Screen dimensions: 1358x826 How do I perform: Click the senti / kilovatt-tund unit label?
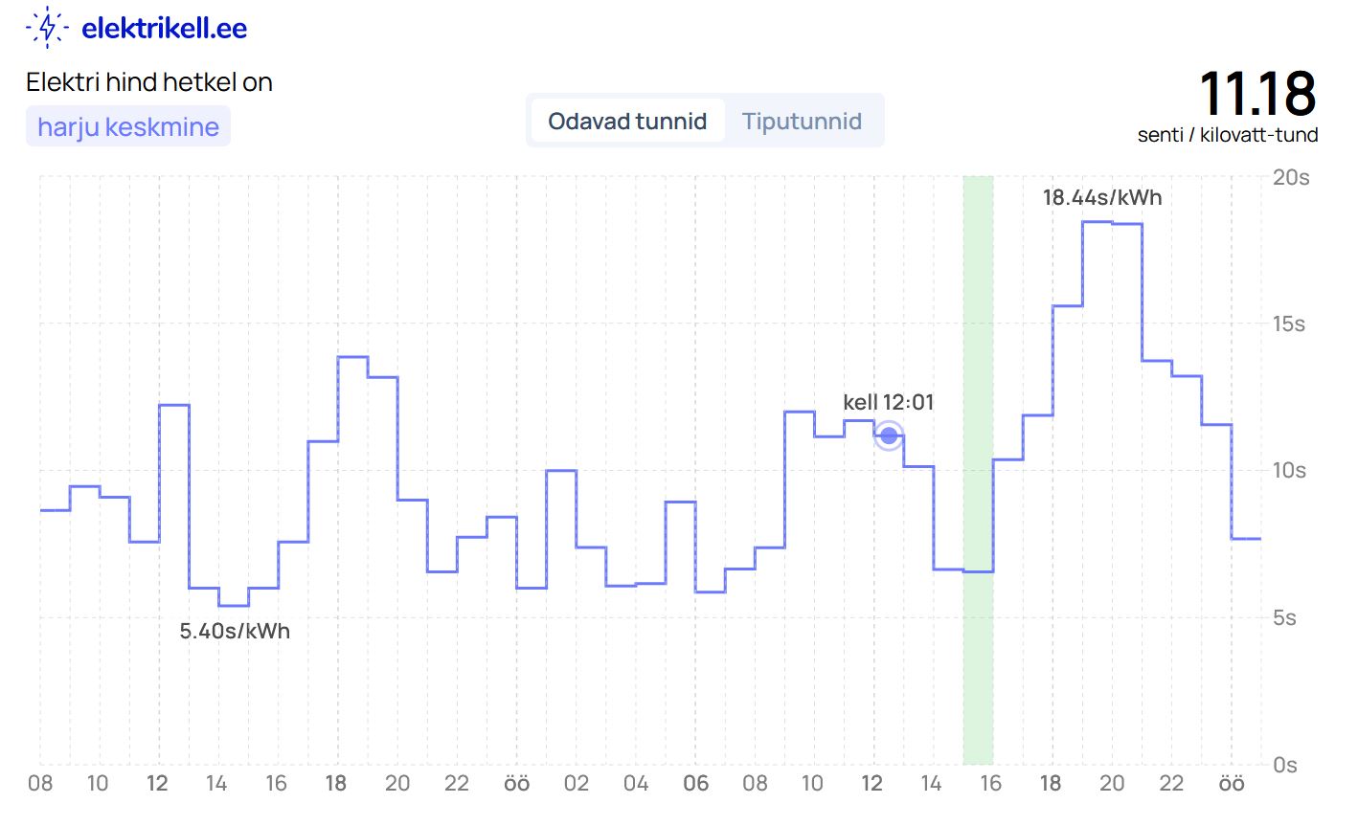point(1227,136)
